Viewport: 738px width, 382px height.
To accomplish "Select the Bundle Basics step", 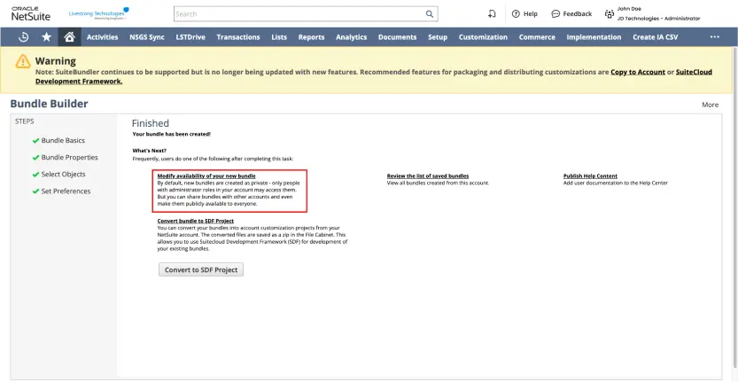I will [x=63, y=141].
